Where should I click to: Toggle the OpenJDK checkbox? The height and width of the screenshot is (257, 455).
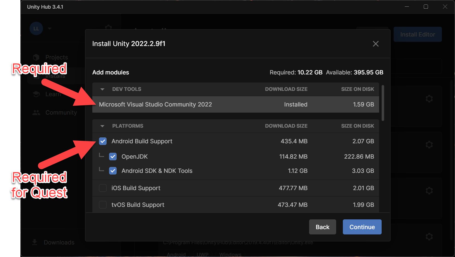pyautogui.click(x=113, y=157)
